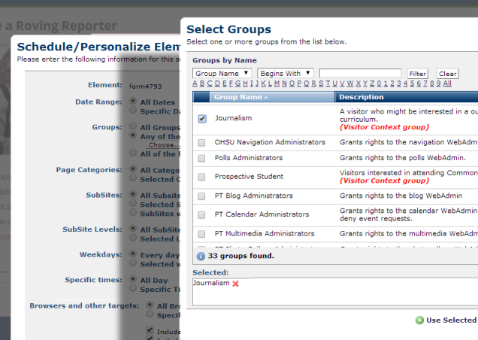Click the PT Blog Administrators group name
478x340 pixels.
pyautogui.click(x=253, y=196)
